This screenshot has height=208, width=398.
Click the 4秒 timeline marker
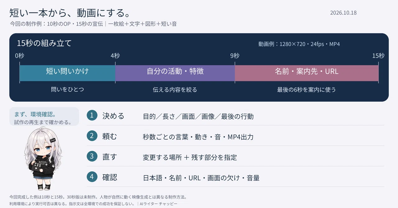[115, 56]
